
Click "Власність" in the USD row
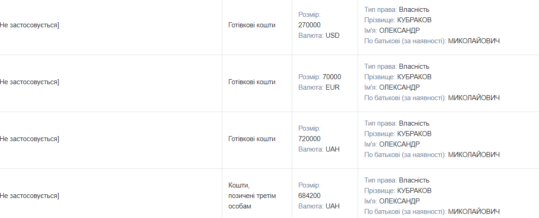tap(414, 10)
